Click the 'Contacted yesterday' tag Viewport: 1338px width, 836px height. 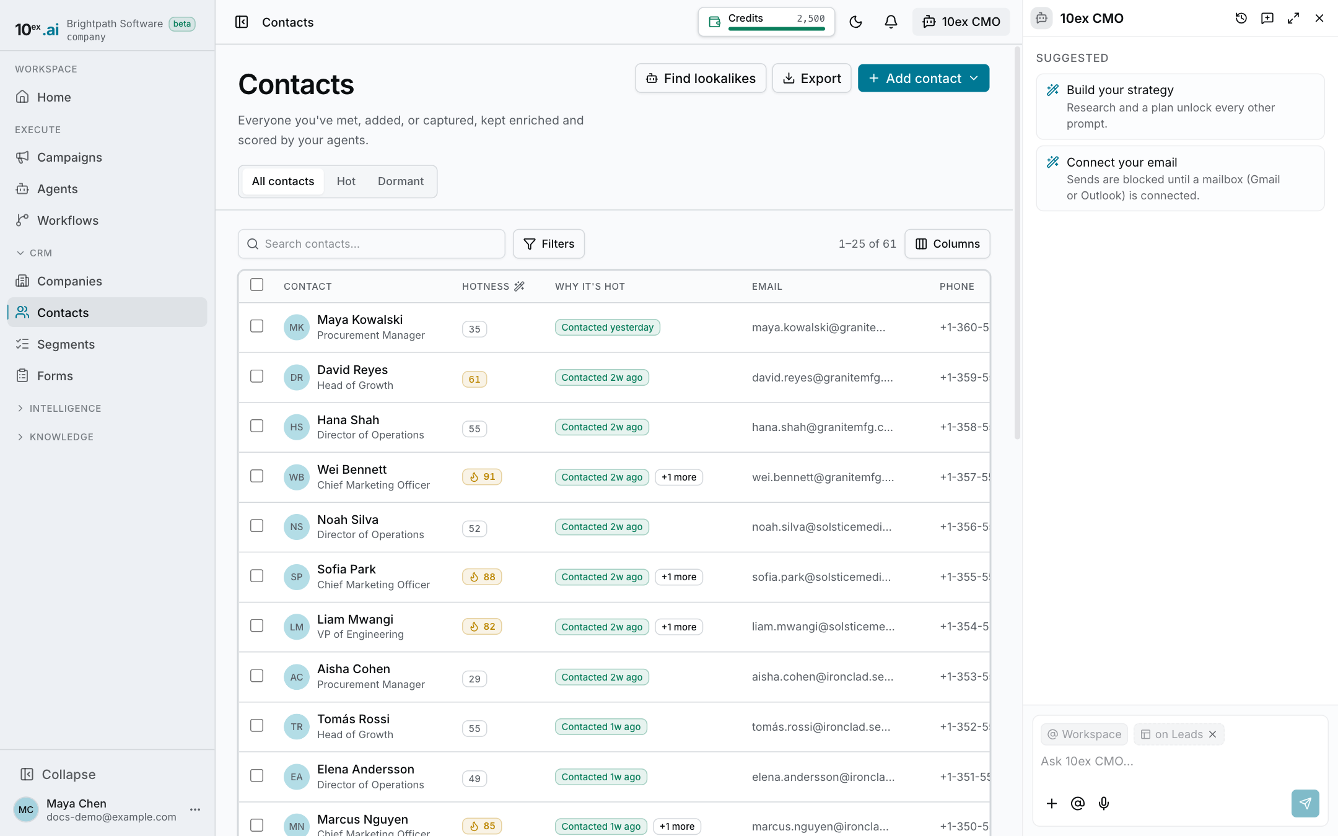pyautogui.click(x=608, y=328)
